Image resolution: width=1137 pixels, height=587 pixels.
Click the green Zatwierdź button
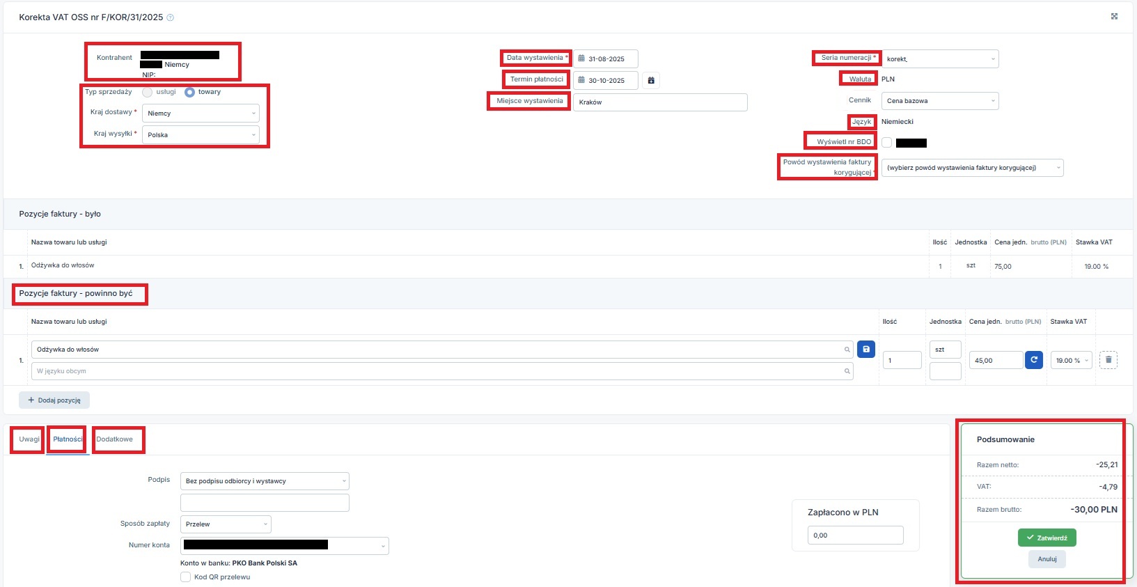(1046, 538)
